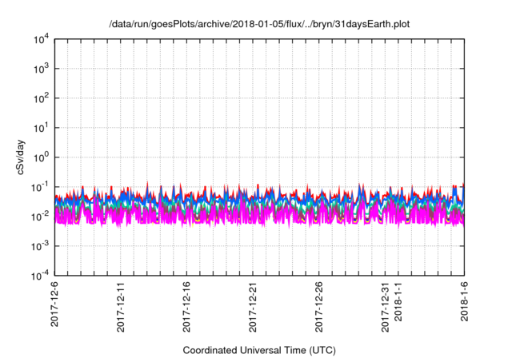Click the 10^-4 y-axis tick label
The height and width of the screenshot is (358, 512).
click(38, 276)
